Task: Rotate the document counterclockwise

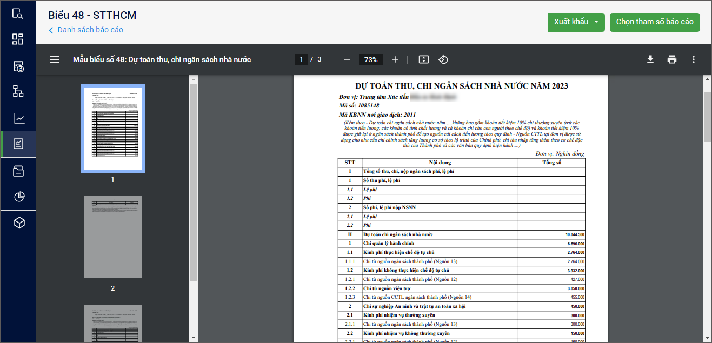Action: (x=443, y=59)
